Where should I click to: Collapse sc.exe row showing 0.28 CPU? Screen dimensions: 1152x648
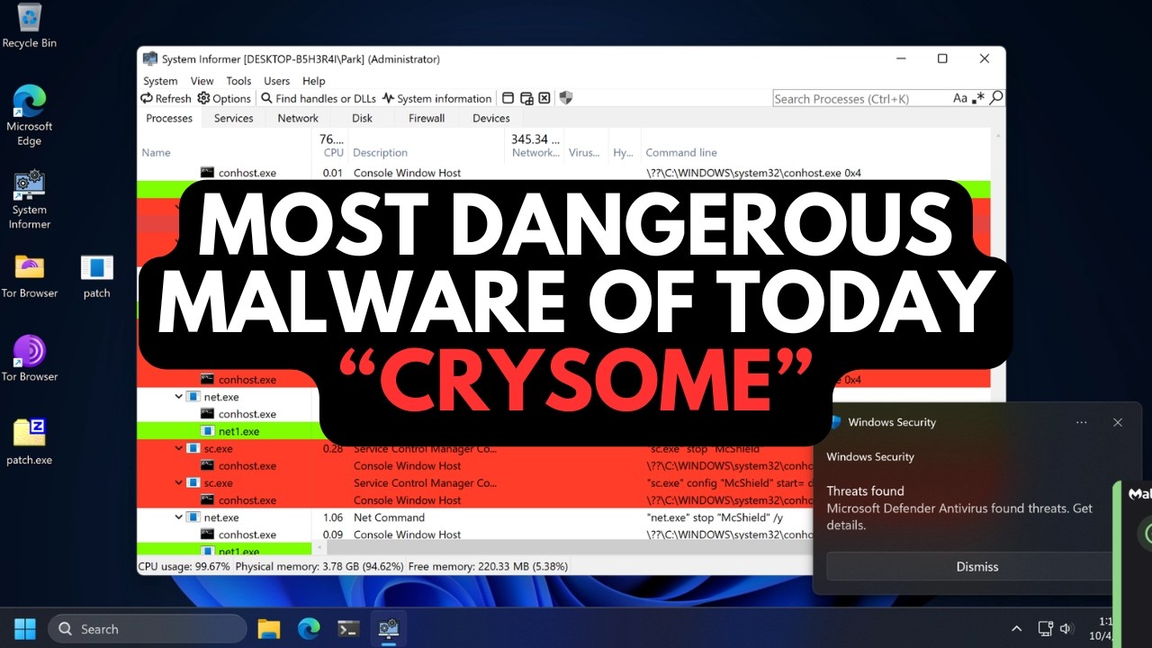point(179,448)
